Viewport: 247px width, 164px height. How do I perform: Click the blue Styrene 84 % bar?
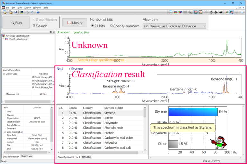(x=193, y=112)
